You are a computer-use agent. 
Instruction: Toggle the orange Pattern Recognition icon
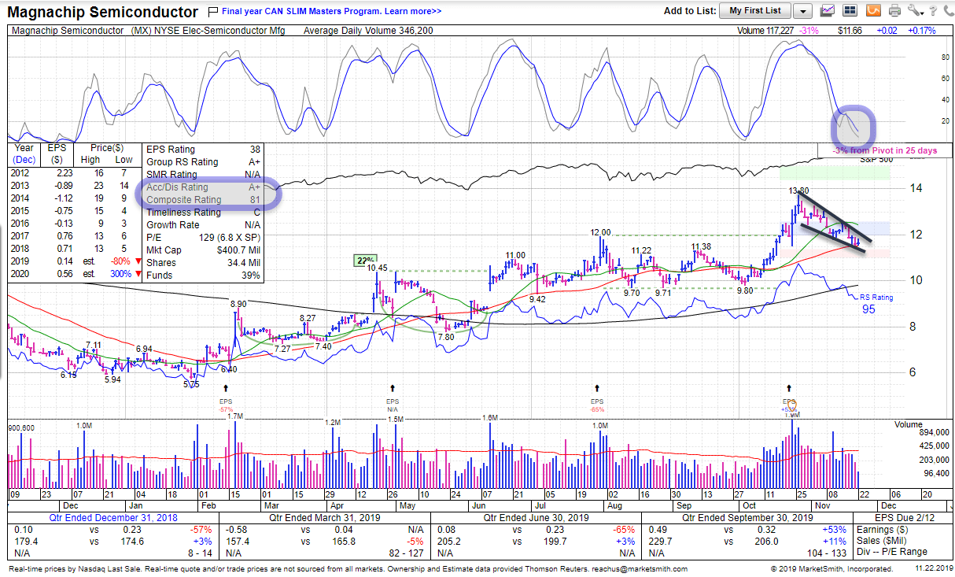872,11
